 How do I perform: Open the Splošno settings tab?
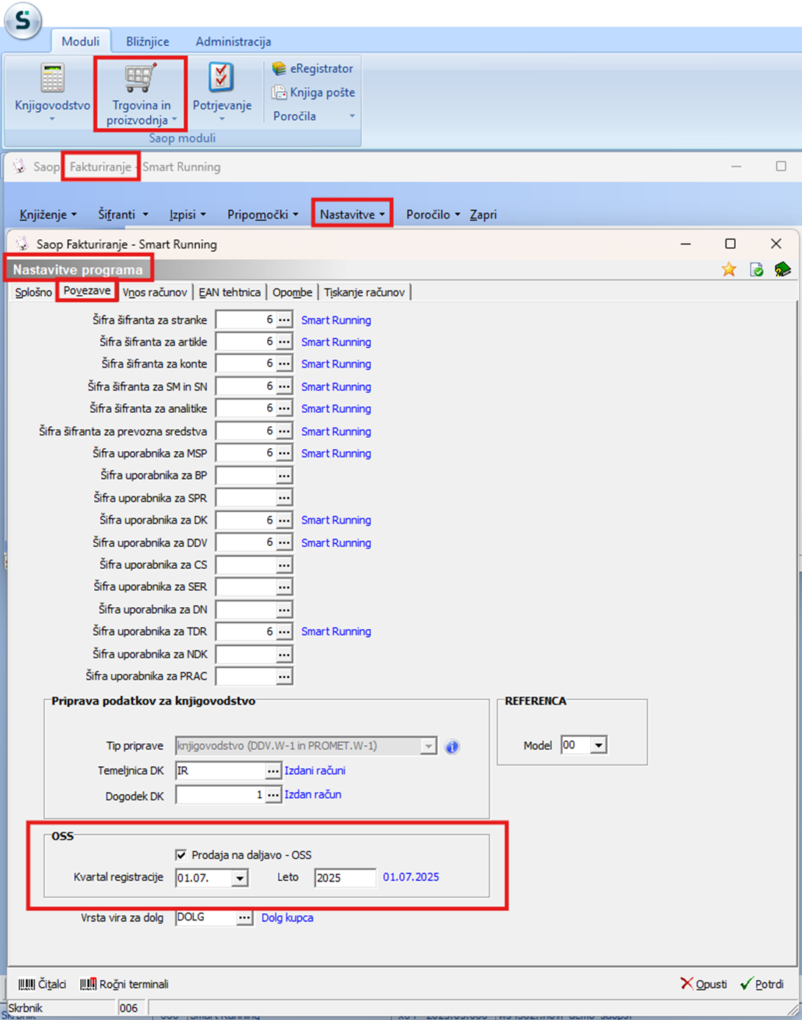(33, 292)
